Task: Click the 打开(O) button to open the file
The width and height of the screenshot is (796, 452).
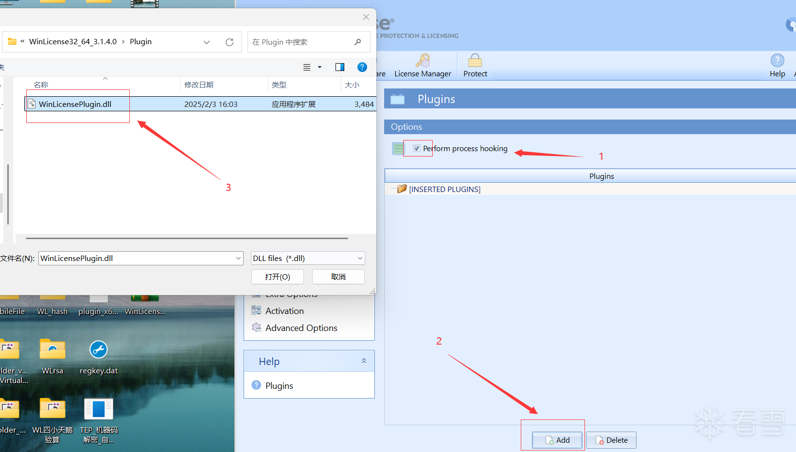Action: point(277,277)
